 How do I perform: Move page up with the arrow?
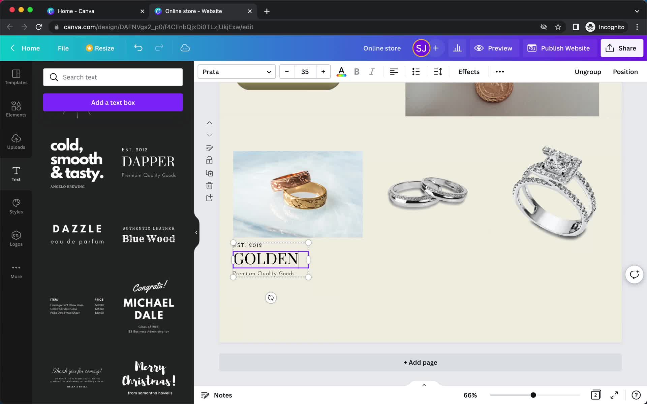click(x=209, y=123)
